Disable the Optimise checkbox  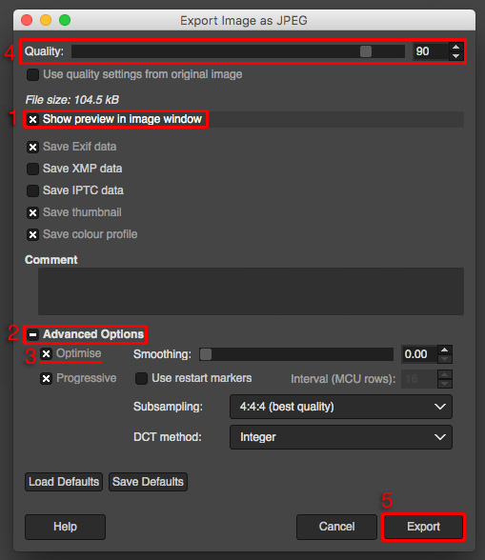tap(46, 353)
